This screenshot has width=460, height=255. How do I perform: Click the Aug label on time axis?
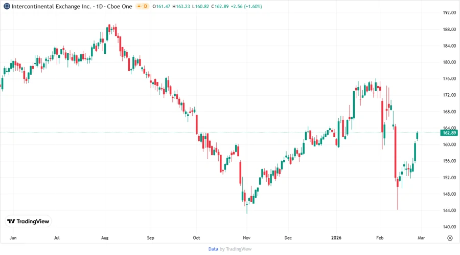tap(105, 238)
